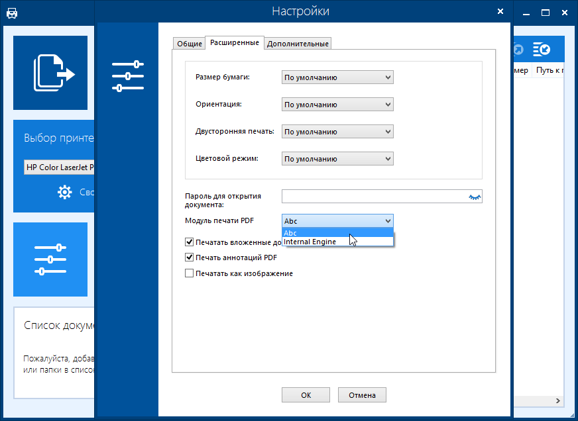Click the sliders icon in settings sidebar
The width and height of the screenshot is (578, 421).
(x=127, y=76)
